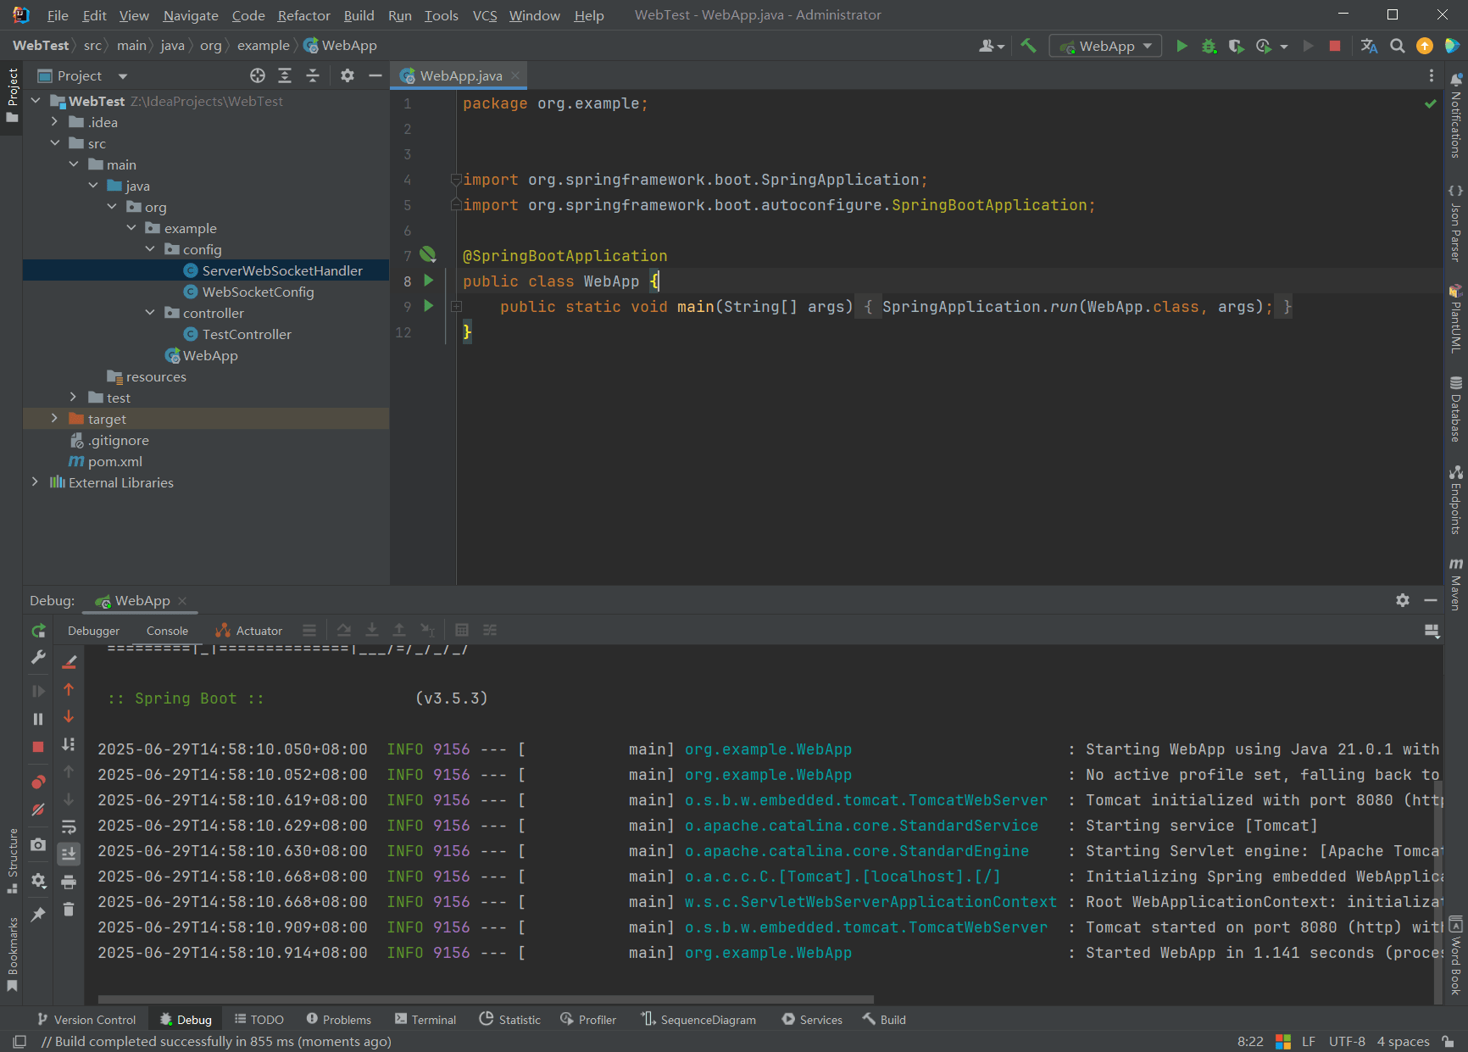Open the VCS menu
The image size is (1468, 1052).
click(485, 15)
